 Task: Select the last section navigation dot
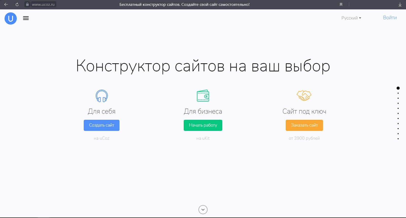pyautogui.click(x=398, y=139)
